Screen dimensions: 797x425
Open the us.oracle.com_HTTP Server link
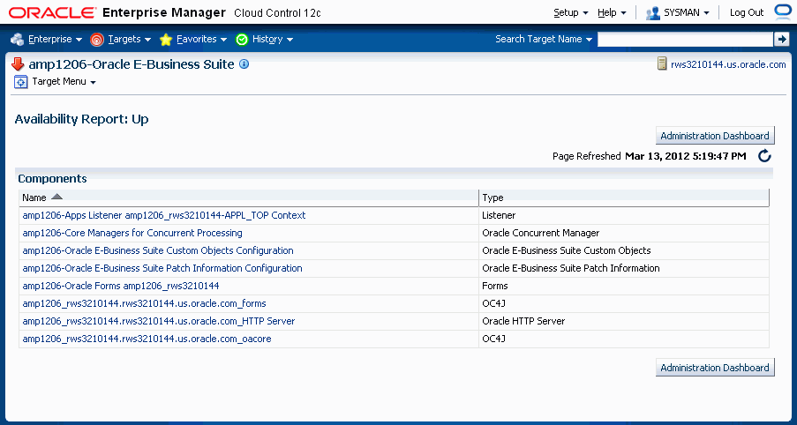tap(159, 321)
